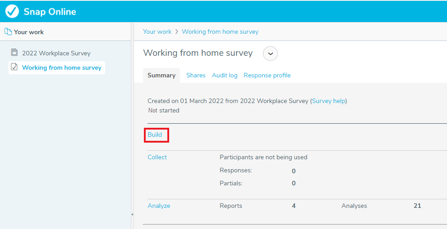This screenshot has width=447, height=229.
Task: Go to the Analyze link
Action: pos(159,206)
